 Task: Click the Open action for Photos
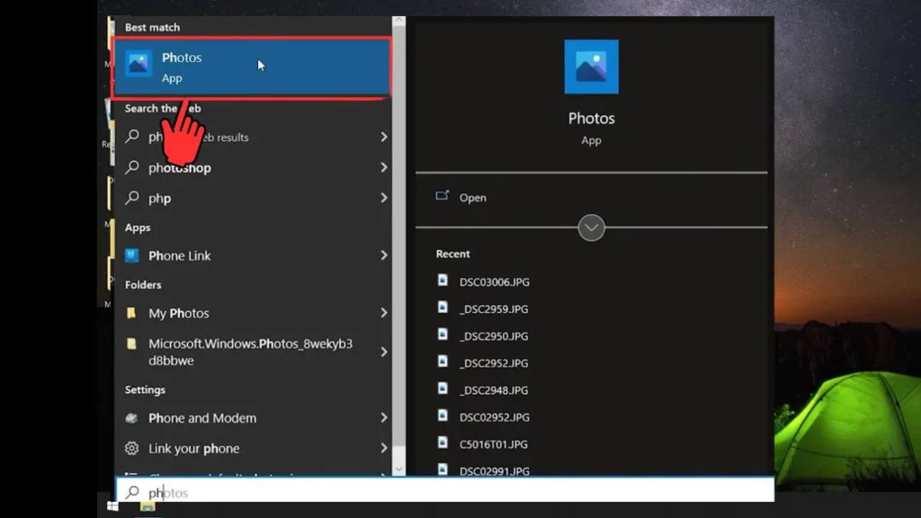point(472,198)
